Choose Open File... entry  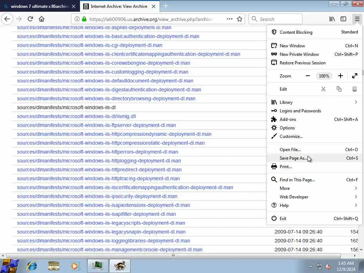[x=314, y=150]
